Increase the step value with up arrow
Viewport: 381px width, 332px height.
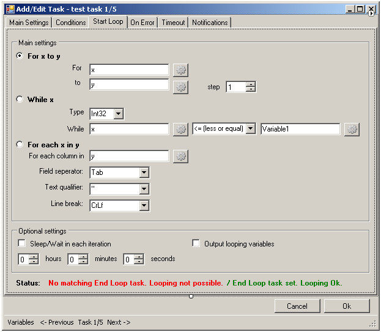[251, 84]
